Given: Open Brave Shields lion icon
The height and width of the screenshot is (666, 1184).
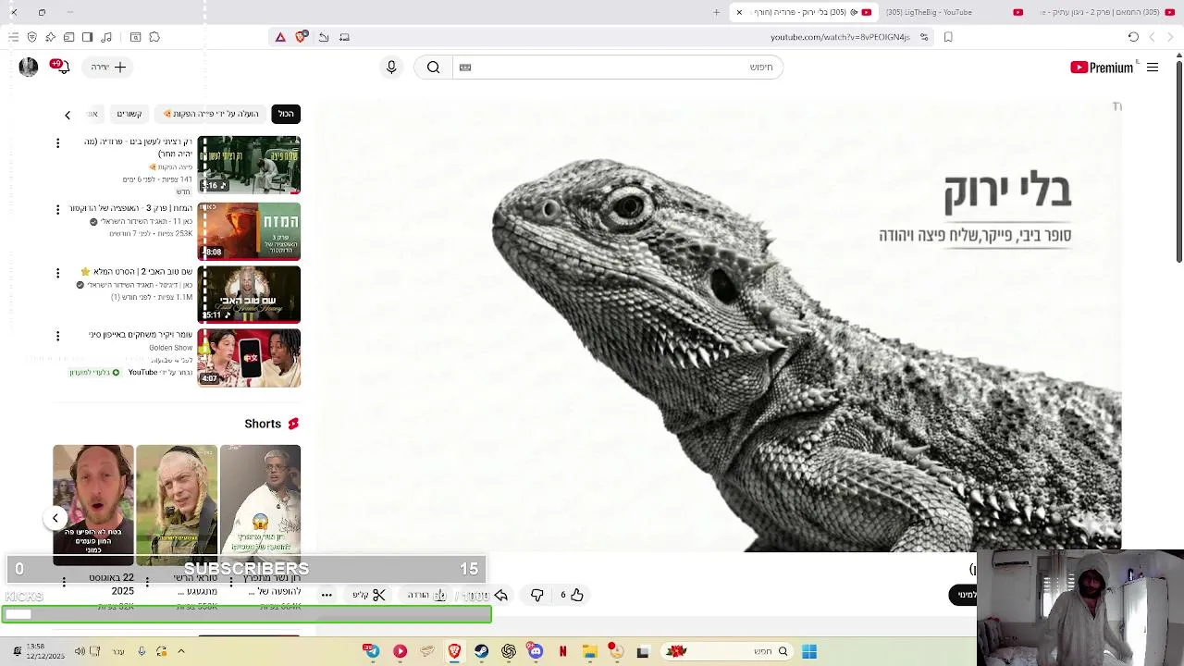Looking at the screenshot, I should click(301, 37).
